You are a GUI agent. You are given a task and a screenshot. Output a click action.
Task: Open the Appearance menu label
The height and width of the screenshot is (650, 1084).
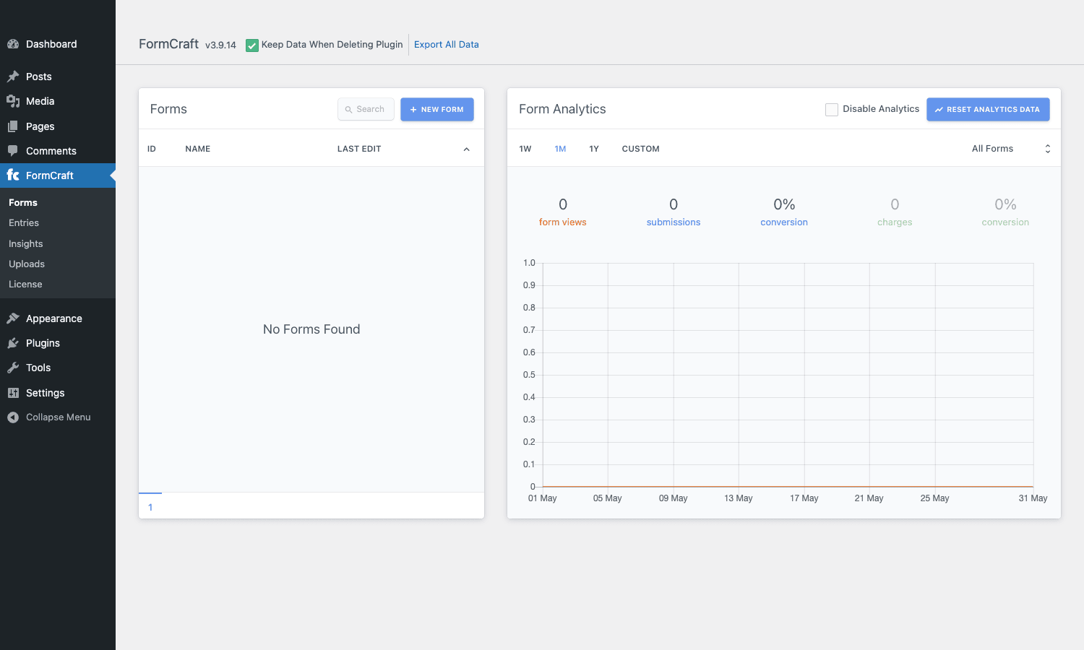[54, 318]
